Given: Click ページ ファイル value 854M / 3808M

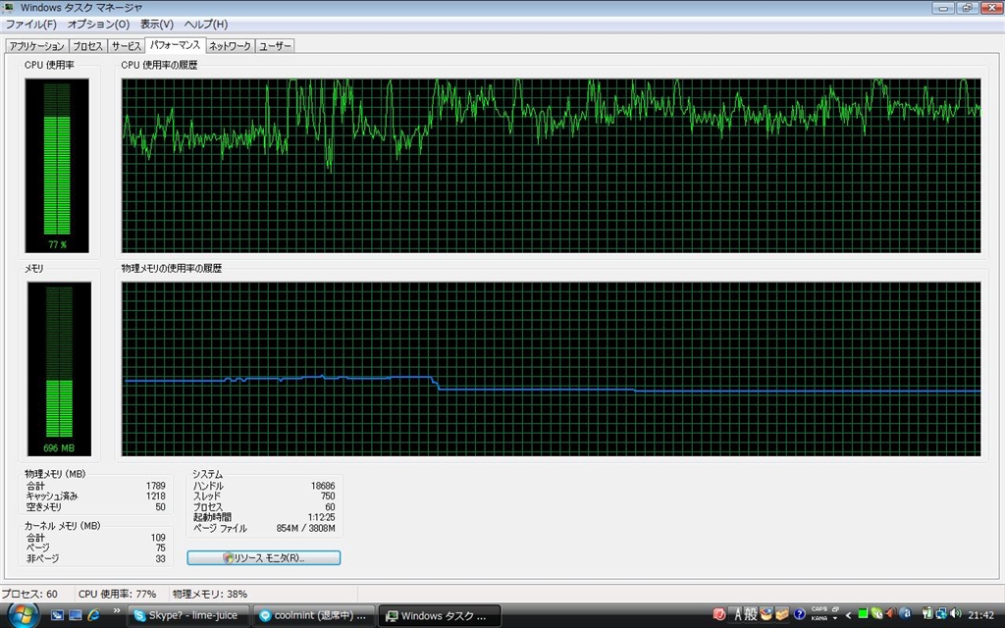Looking at the screenshot, I should (x=306, y=529).
